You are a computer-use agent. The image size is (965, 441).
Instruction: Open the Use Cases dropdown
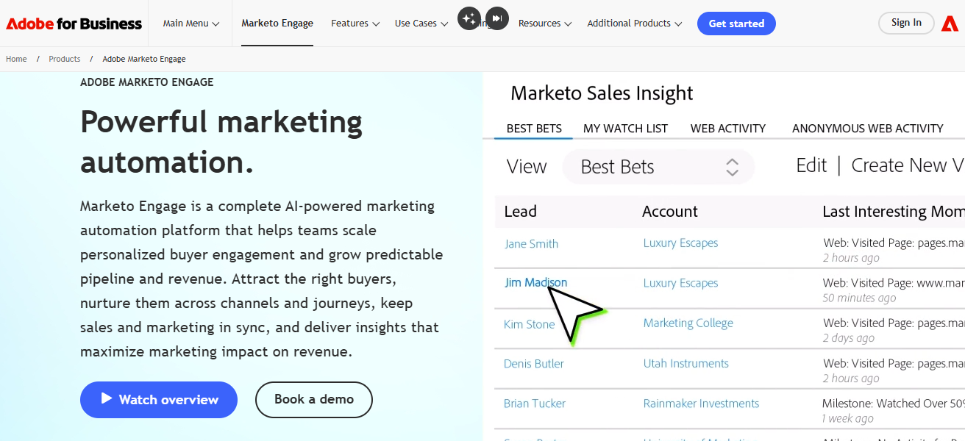pyautogui.click(x=421, y=23)
